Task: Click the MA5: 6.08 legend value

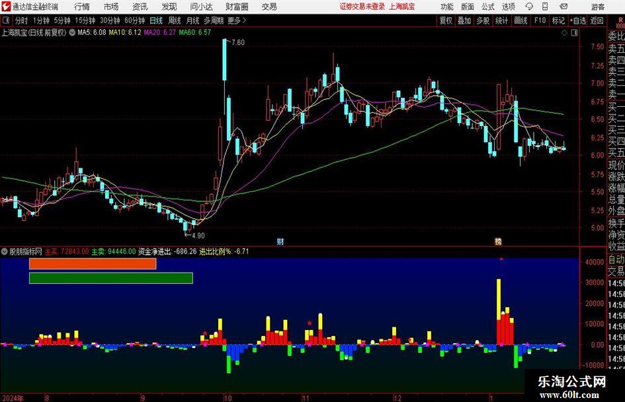Action: (x=92, y=32)
